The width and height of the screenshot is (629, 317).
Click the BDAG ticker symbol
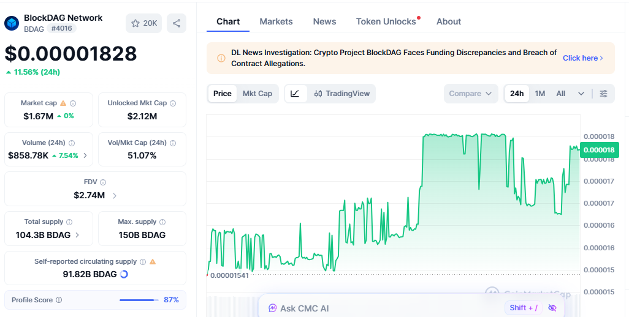pyautogui.click(x=34, y=29)
